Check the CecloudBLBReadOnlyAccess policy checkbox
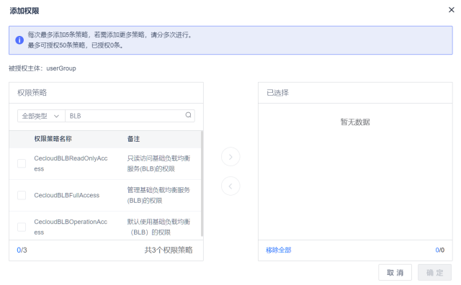Viewport: 461px width, 285px height. 22,163
